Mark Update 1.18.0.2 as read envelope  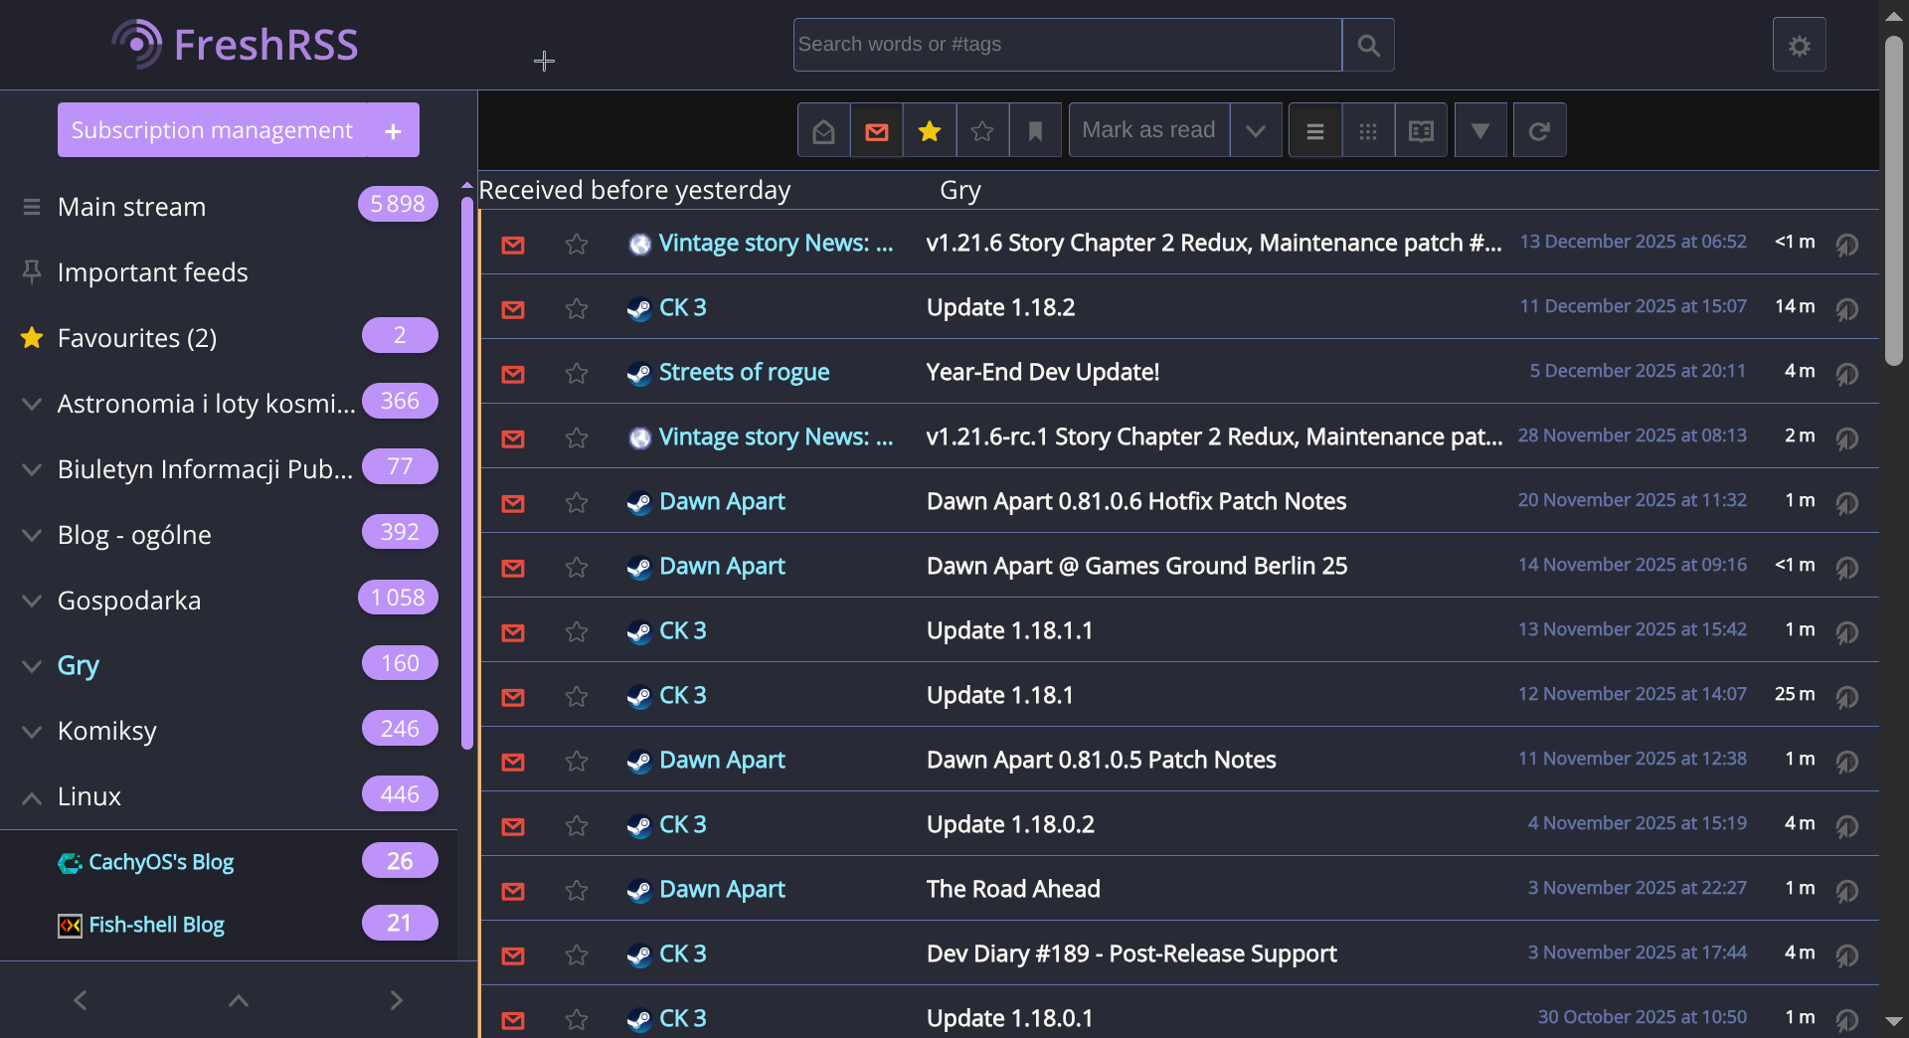[x=513, y=826]
